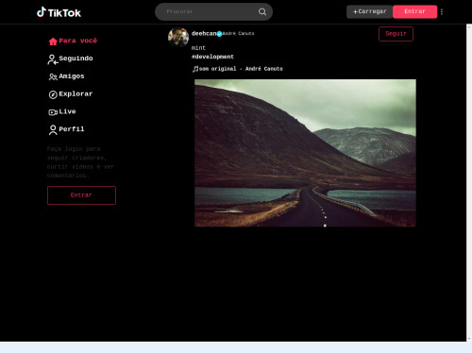Screen dimensions: 472x353
Task: Click the music note sound icon
Action: click(x=195, y=69)
